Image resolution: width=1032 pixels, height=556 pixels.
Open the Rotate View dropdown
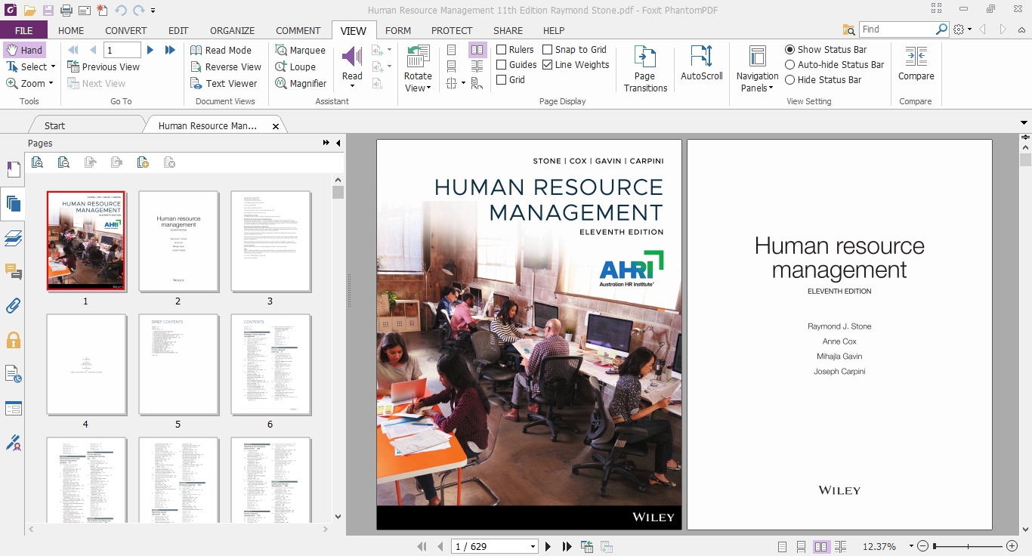(418, 82)
